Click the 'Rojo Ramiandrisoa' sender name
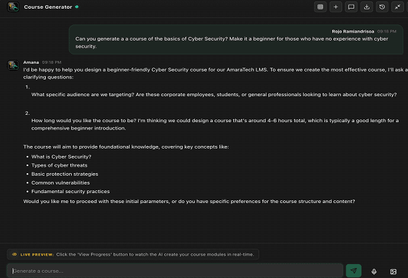This screenshot has width=408, height=278. click(353, 31)
